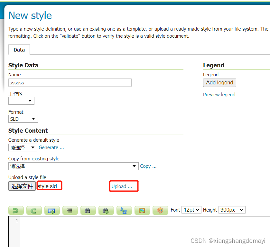
Task: Open the Format SLD dropdown
Action: coord(23,119)
